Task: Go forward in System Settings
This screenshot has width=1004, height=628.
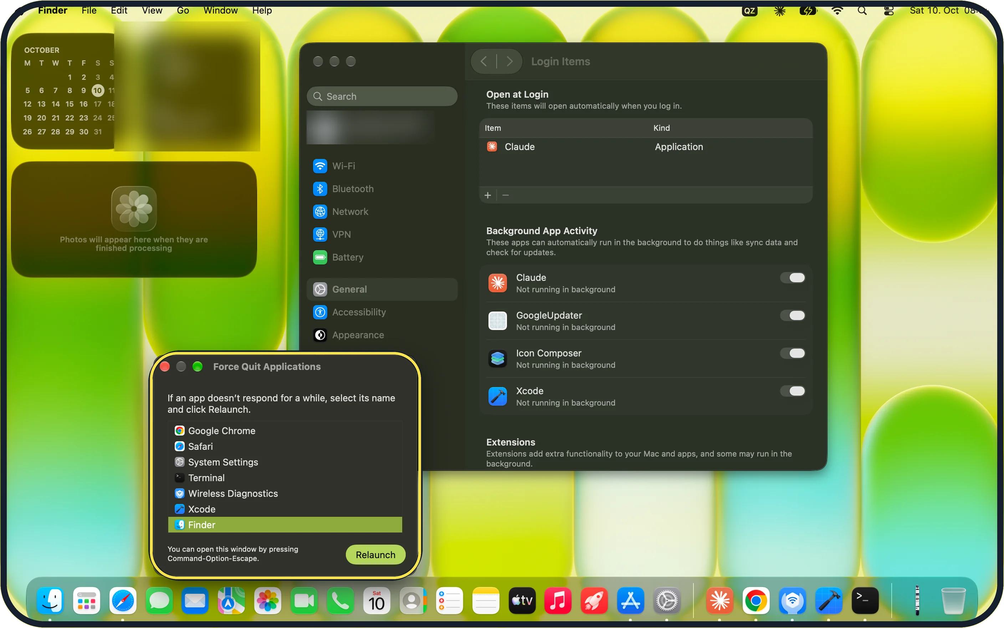Action: 510,61
